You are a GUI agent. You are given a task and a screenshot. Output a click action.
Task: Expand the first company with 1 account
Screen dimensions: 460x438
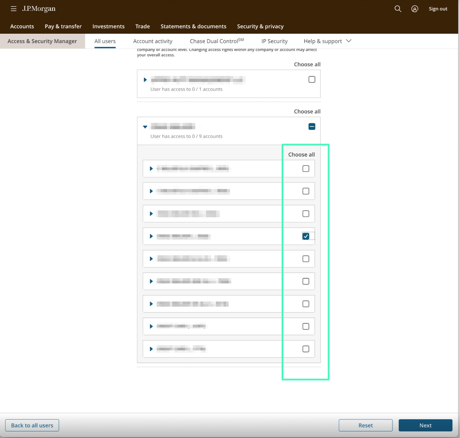145,80
